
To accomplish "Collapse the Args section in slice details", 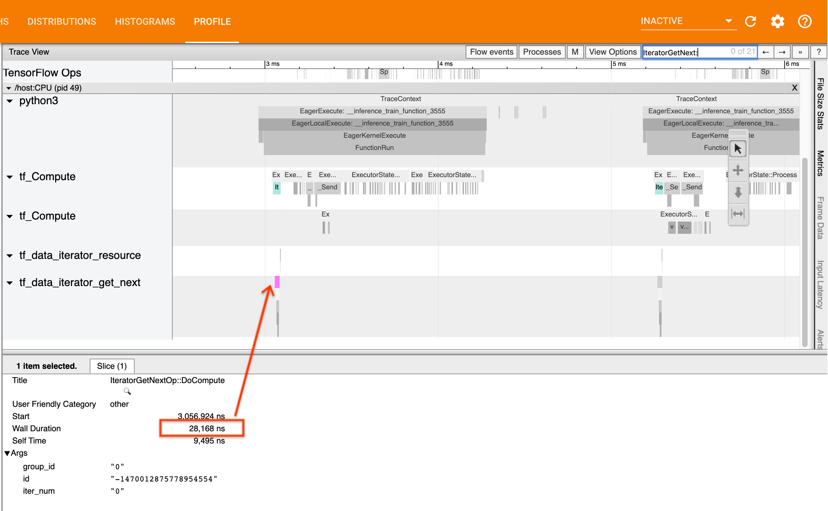I will [7, 453].
